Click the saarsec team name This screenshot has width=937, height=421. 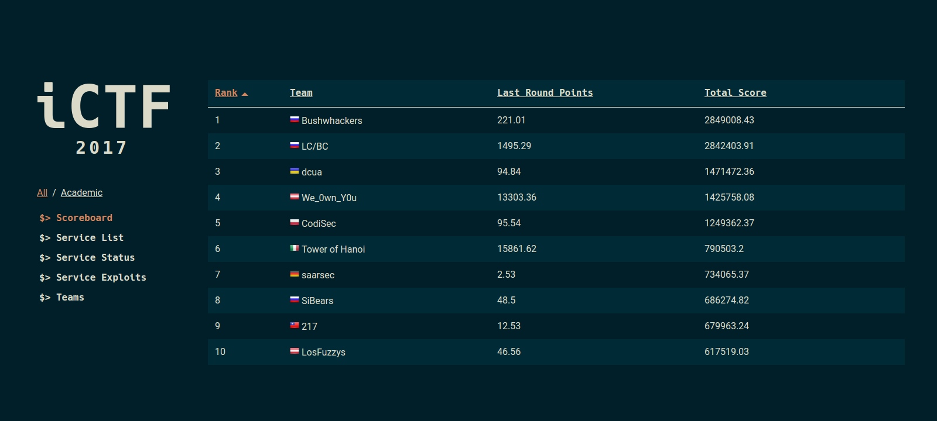[318, 275]
